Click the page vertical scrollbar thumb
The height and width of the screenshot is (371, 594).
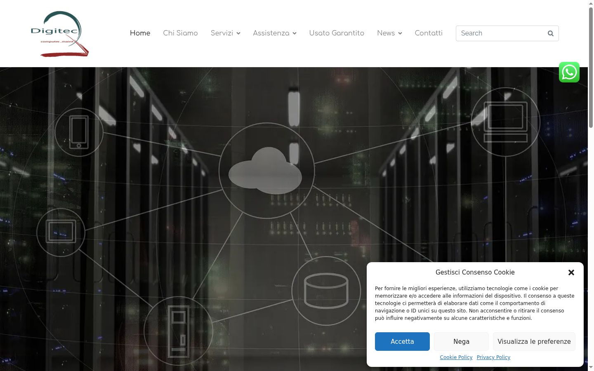591,68
